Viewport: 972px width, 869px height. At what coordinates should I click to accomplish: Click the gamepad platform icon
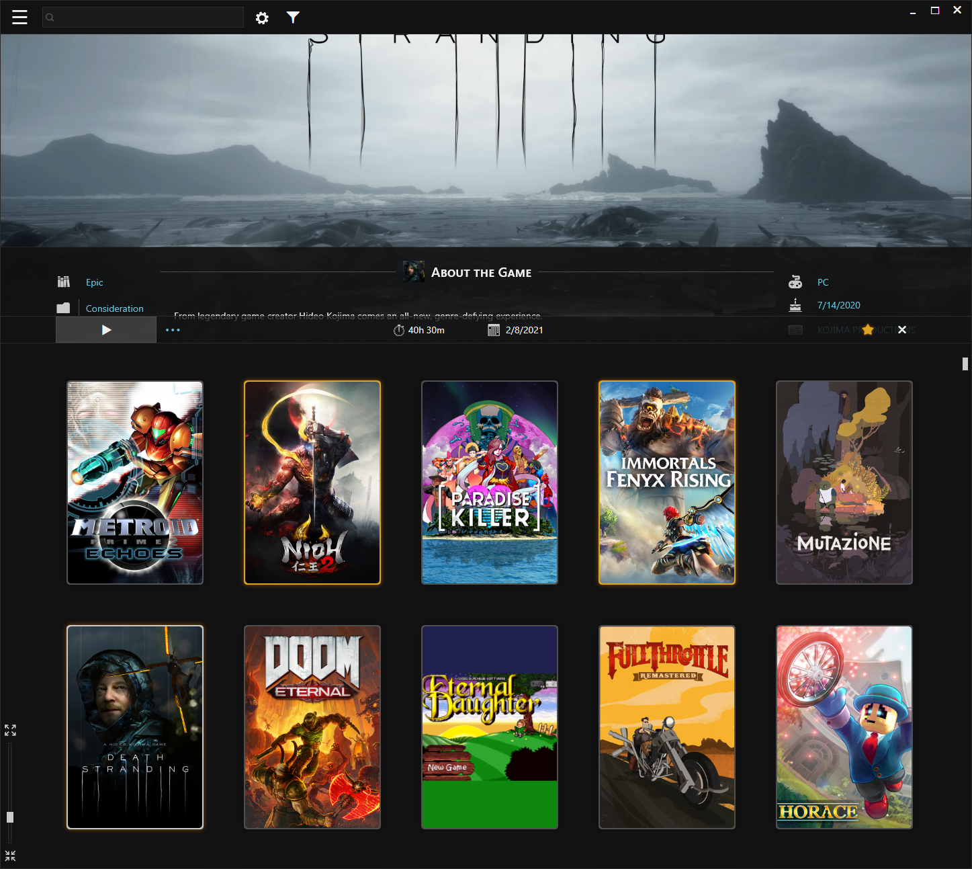pyautogui.click(x=795, y=282)
